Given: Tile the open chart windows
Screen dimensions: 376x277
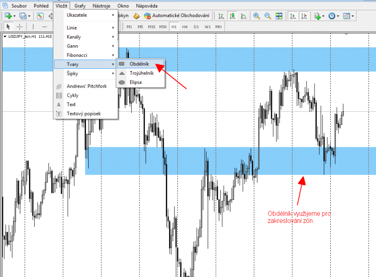Looking at the screenshot, I should tap(279, 15).
